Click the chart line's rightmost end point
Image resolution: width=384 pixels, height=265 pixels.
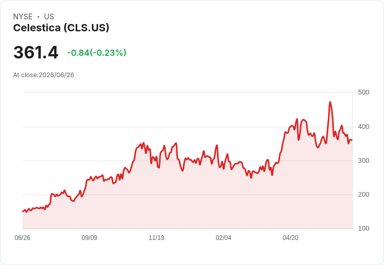click(352, 140)
